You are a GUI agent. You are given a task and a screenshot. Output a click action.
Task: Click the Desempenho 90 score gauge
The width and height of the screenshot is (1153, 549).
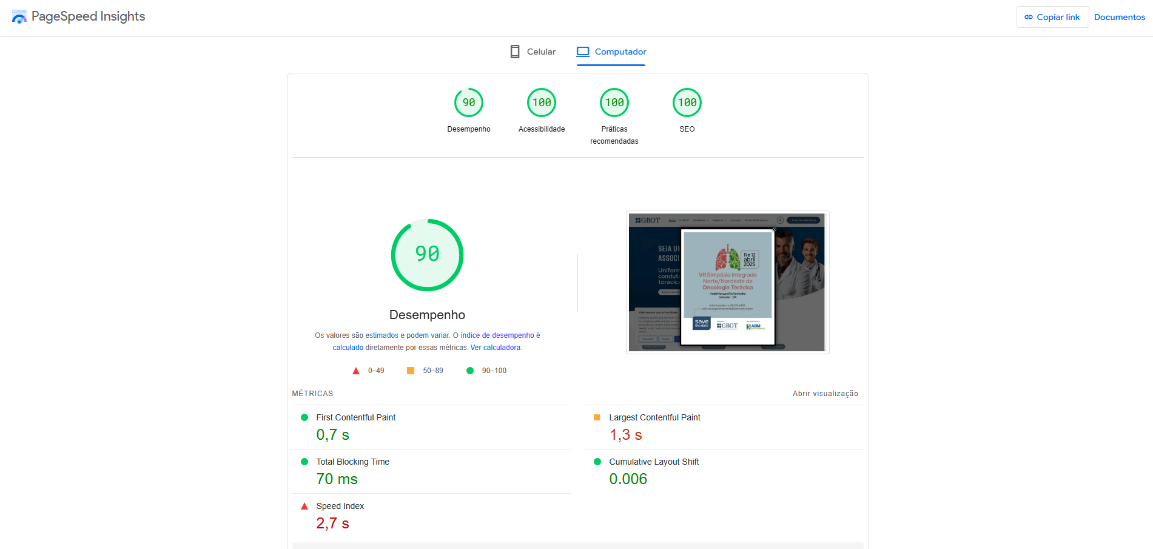pos(468,103)
